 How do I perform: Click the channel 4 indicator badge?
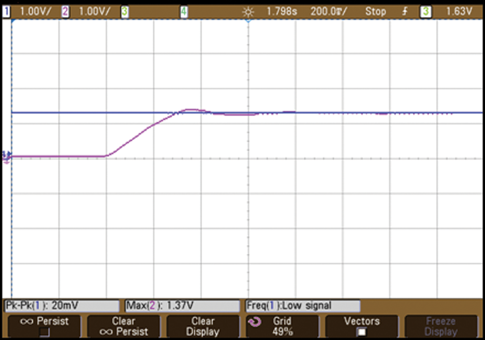point(184,12)
